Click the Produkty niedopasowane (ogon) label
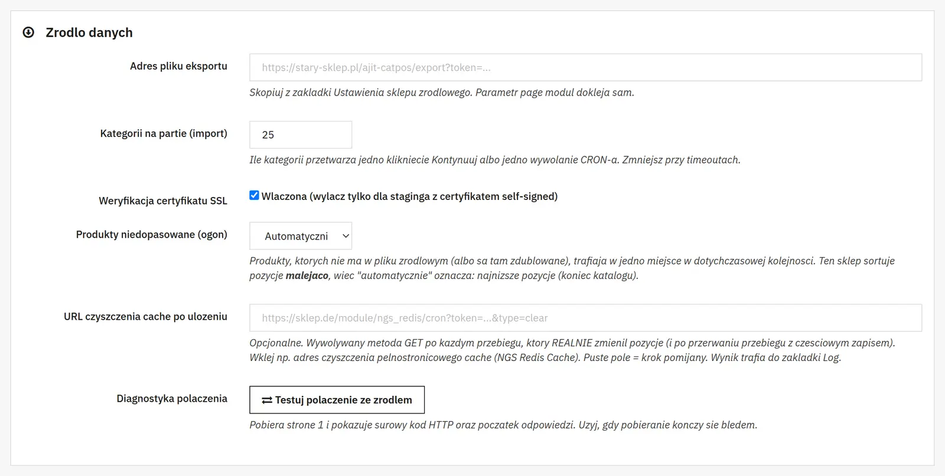Screen dimensions: 945x476 point(152,234)
